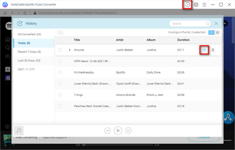Select the 7 rings title text
Viewport: 235px width, 150px height.
78,95
